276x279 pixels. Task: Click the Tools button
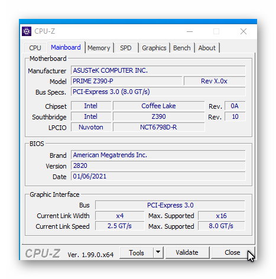pos(137,252)
